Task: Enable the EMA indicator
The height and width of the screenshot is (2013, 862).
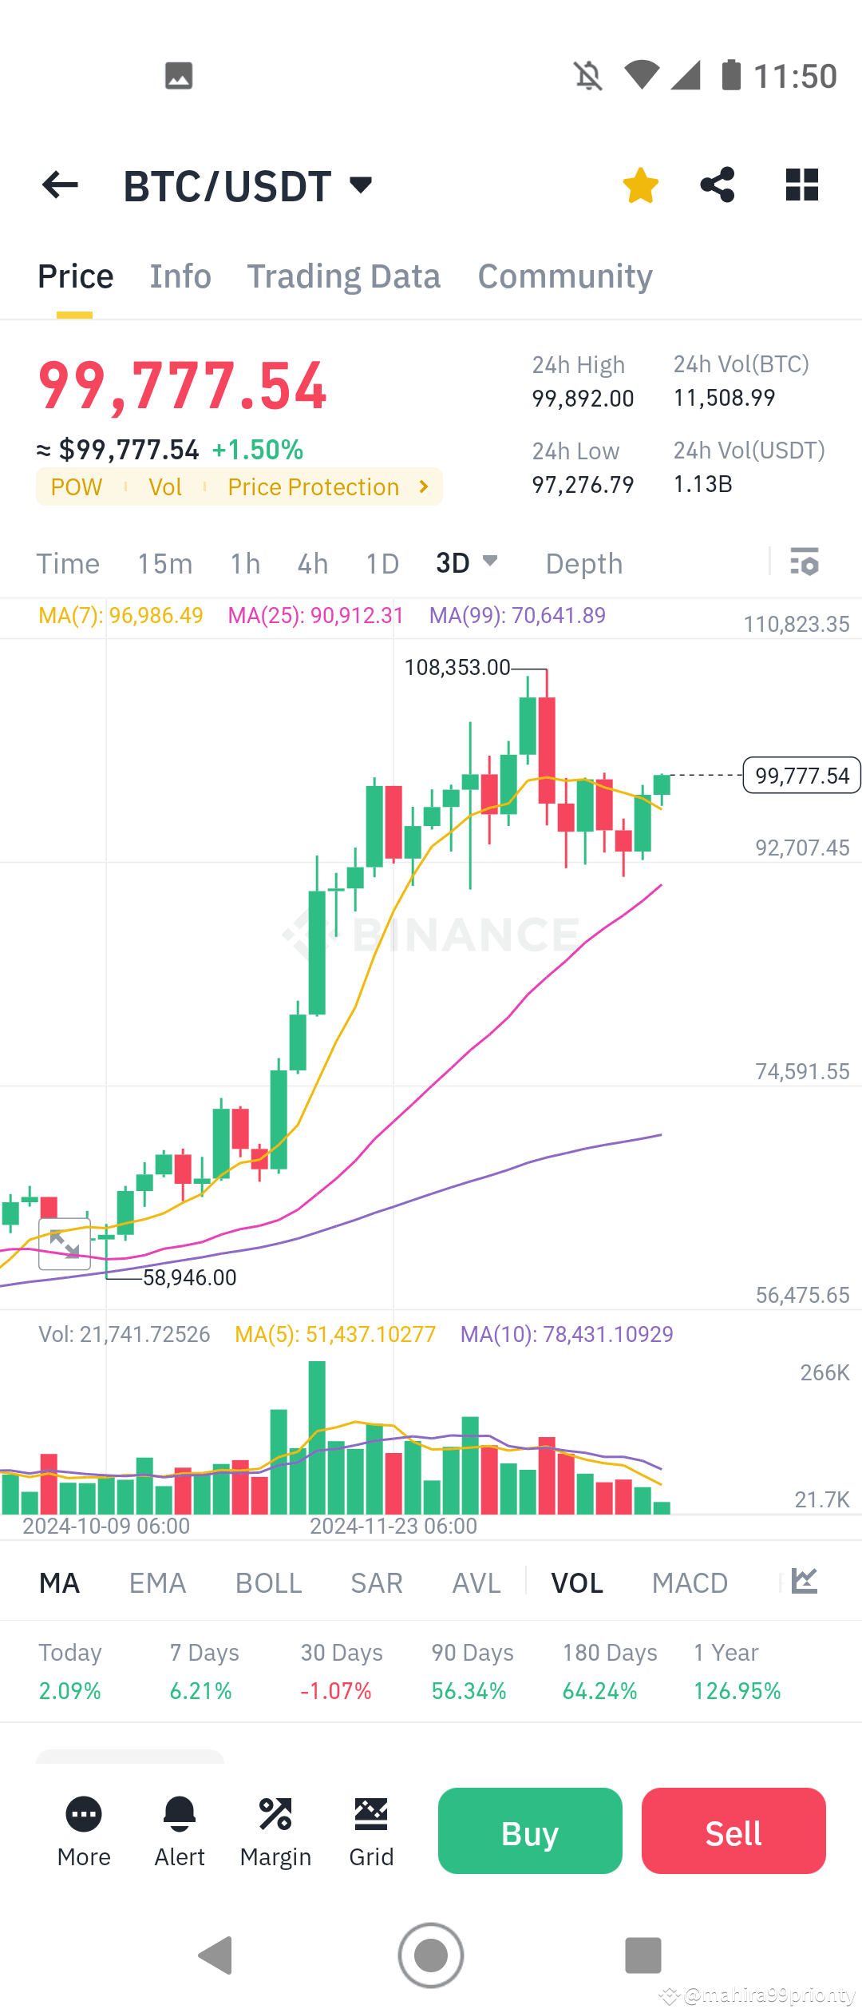Action: click(x=157, y=1582)
